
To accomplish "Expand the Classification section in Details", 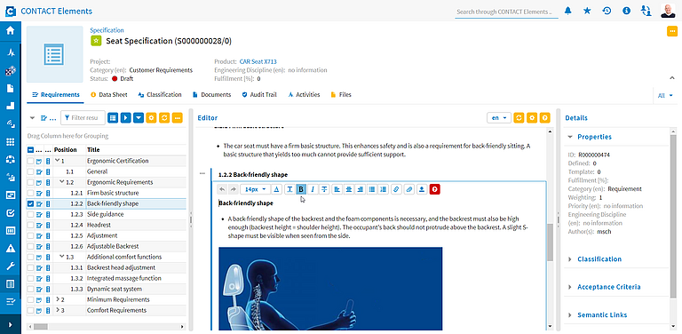I will tap(599, 259).
